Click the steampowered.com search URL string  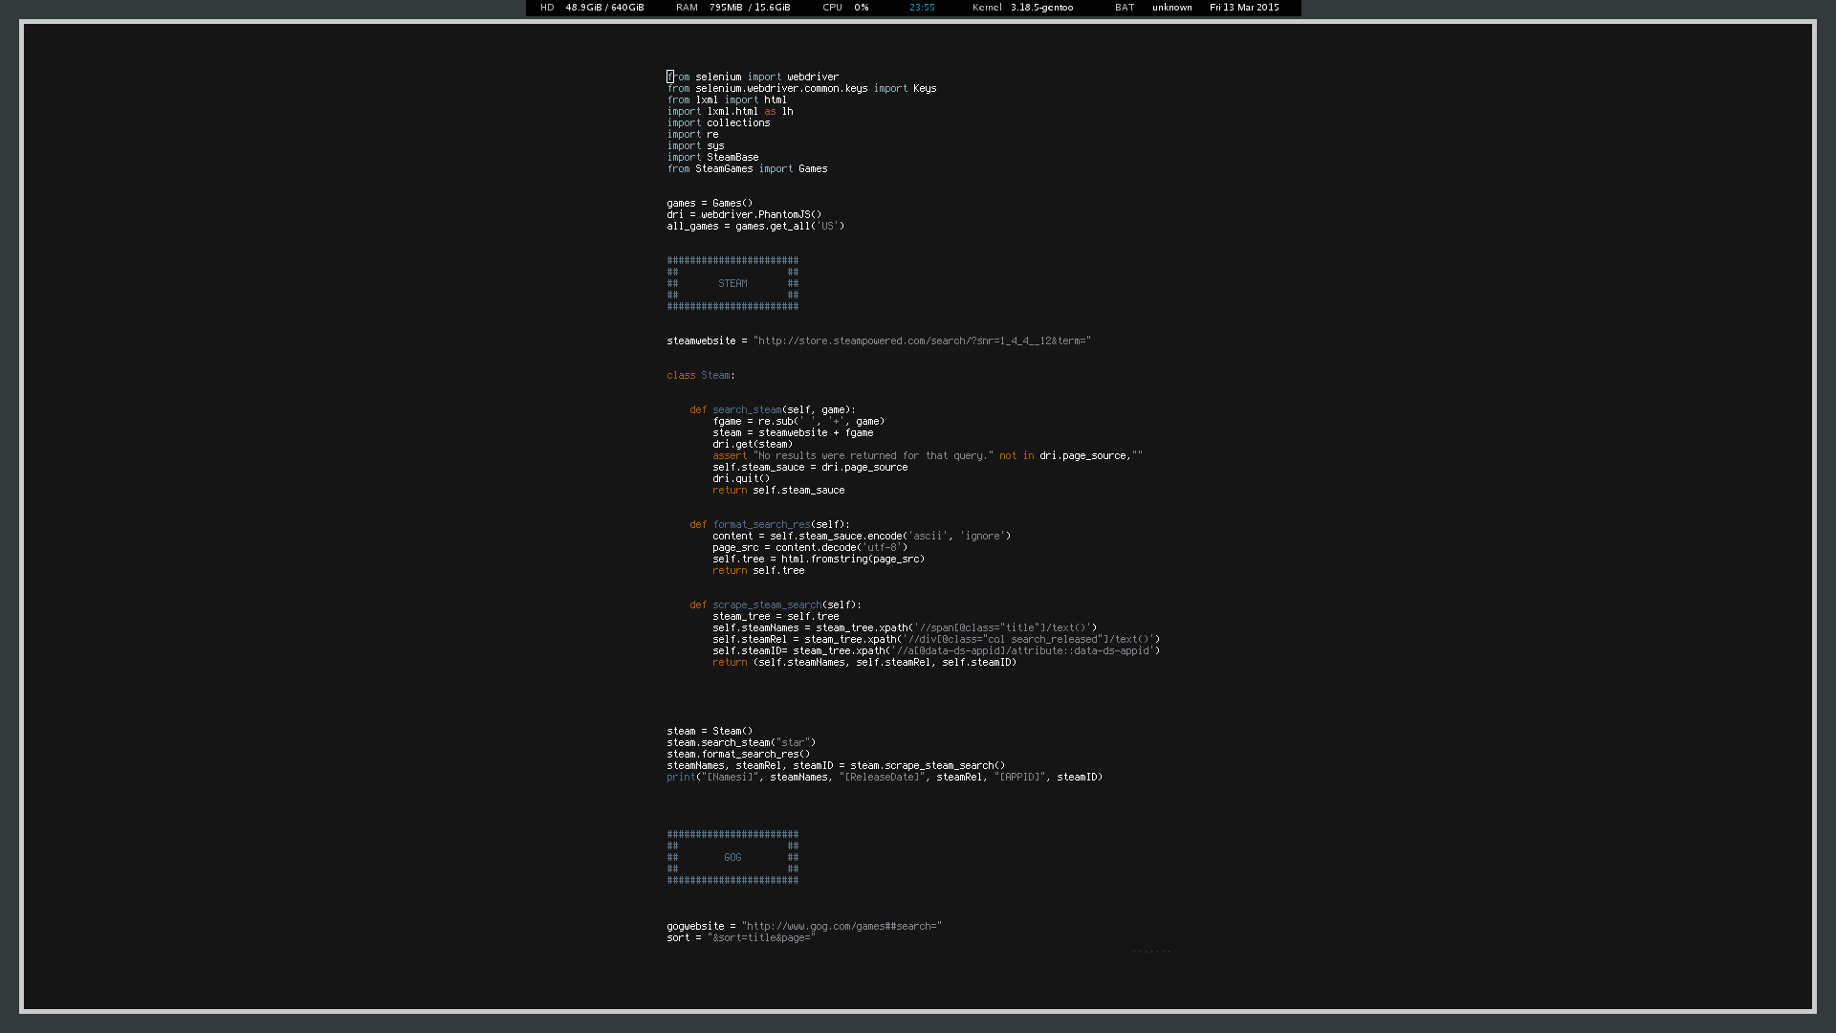(921, 341)
